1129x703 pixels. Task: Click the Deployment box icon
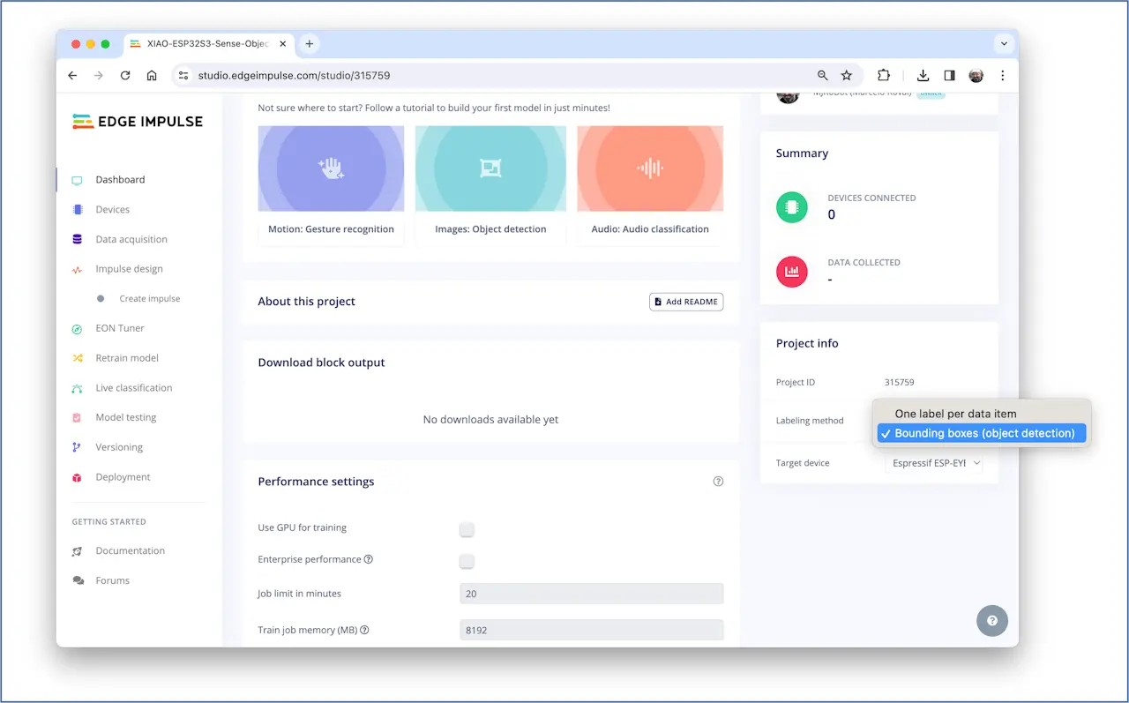(78, 477)
